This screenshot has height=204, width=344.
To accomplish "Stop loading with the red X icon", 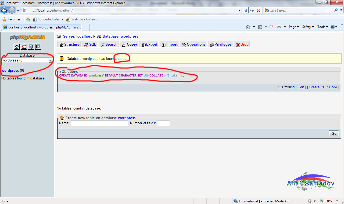I will coord(259,10).
